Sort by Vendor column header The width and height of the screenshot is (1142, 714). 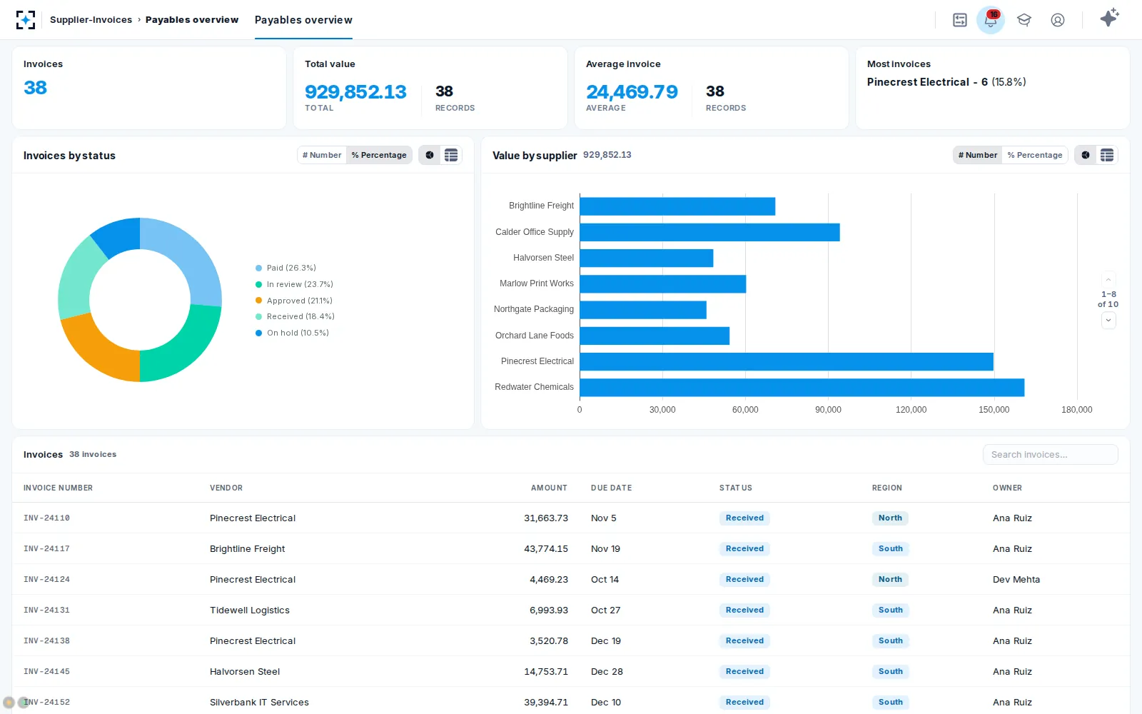coord(226,488)
